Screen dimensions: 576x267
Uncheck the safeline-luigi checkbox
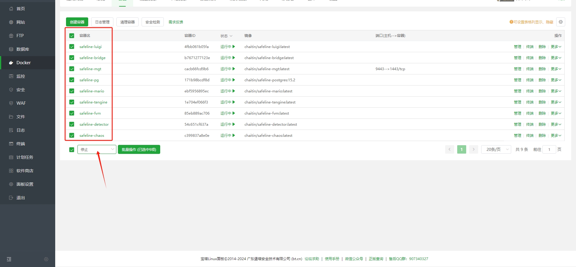click(x=72, y=46)
